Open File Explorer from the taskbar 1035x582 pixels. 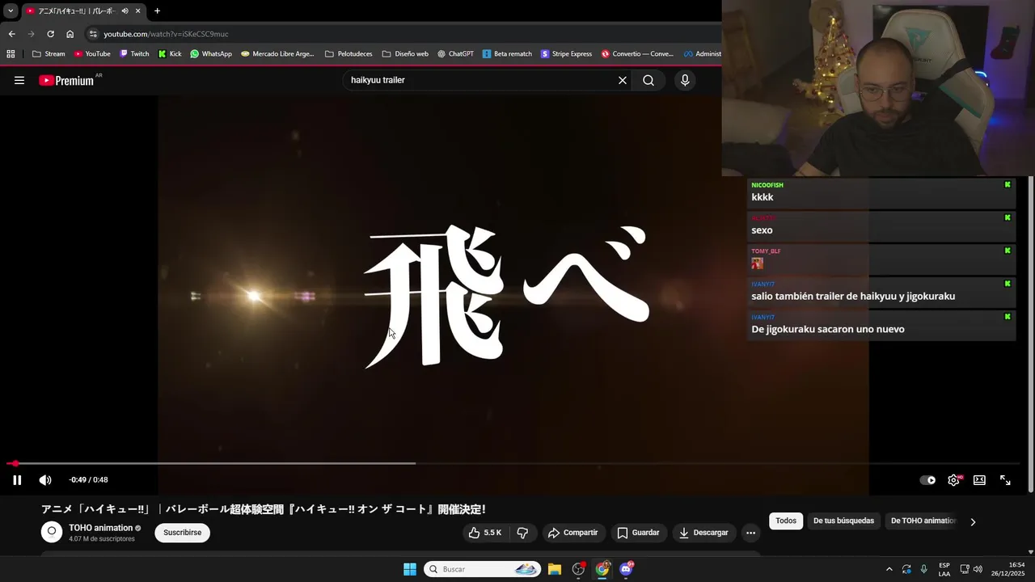(555, 569)
